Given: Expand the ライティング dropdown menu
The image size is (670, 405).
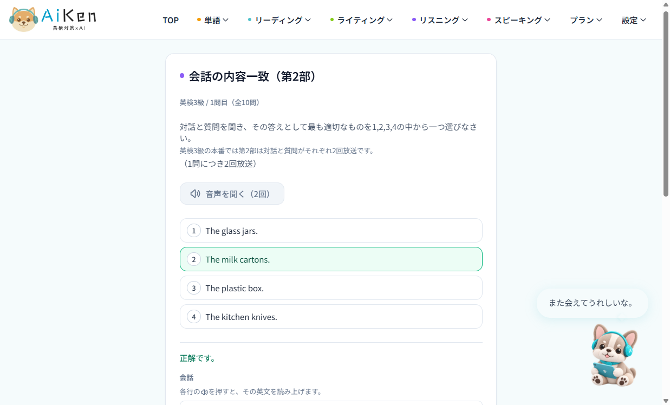Looking at the screenshot, I should [361, 20].
